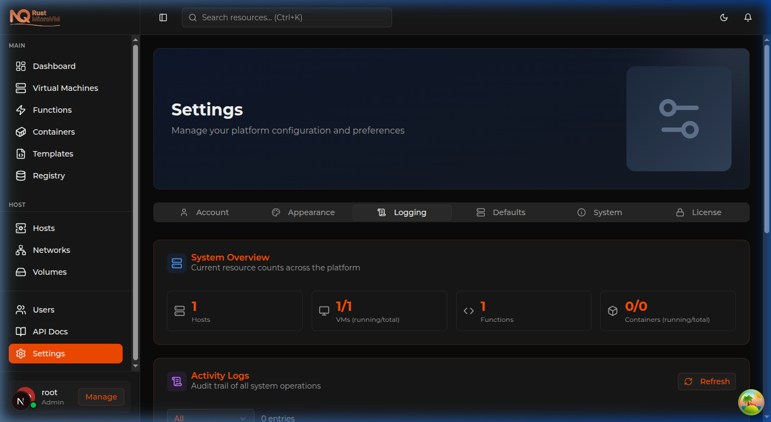Viewport: 771px width, 422px height.
Task: Select the Defaults settings tab
Action: (500, 212)
